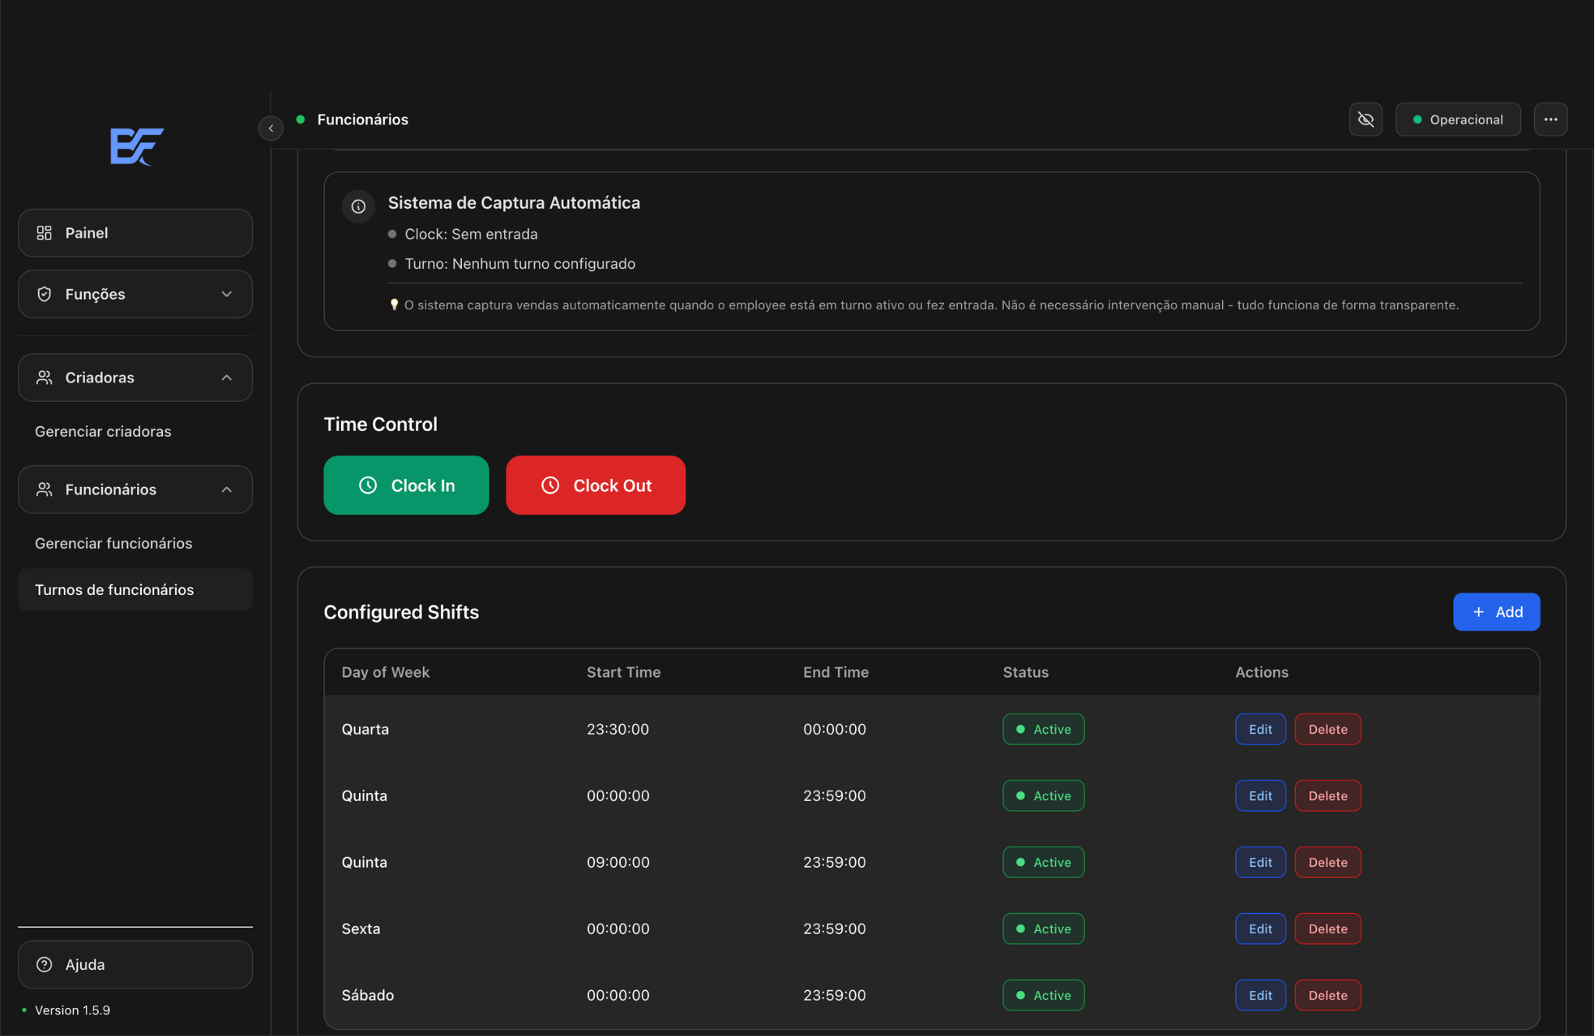This screenshot has width=1595, height=1036.
Task: Collapse the sidebar with arrow button
Action: click(271, 129)
